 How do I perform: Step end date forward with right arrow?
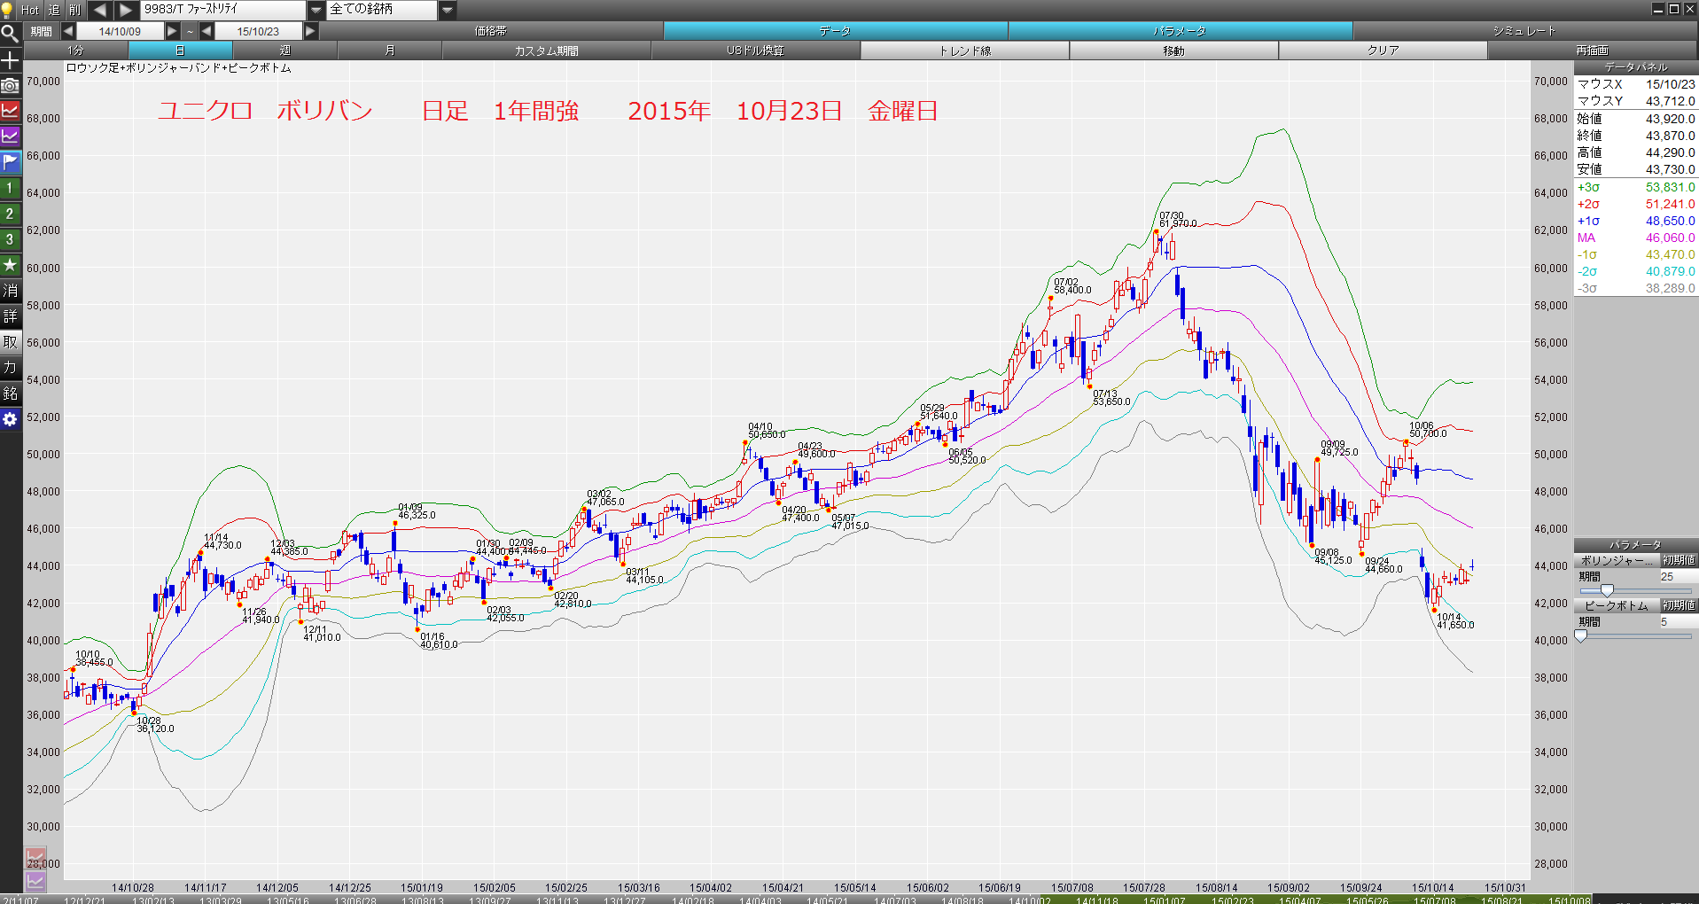[x=310, y=31]
